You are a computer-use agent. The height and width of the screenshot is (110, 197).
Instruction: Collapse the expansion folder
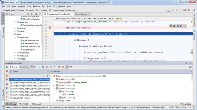point(15,22)
